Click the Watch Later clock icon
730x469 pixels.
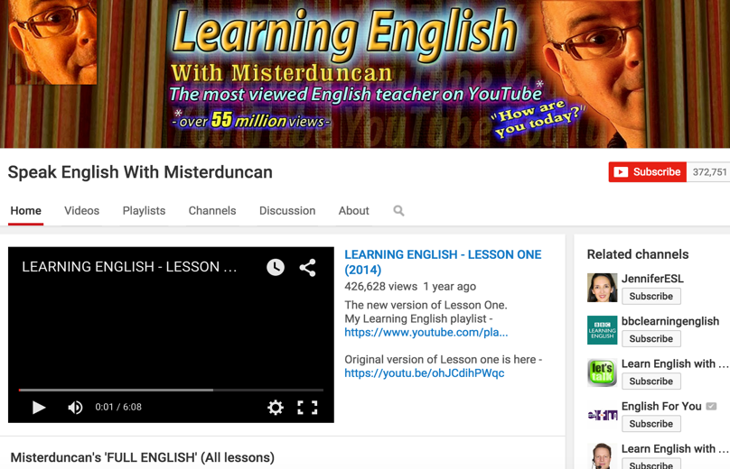(276, 267)
